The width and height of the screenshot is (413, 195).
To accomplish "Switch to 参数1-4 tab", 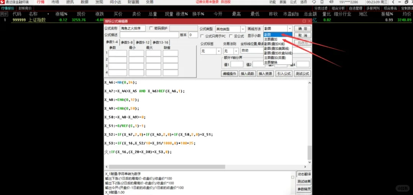I will [x=112, y=42].
